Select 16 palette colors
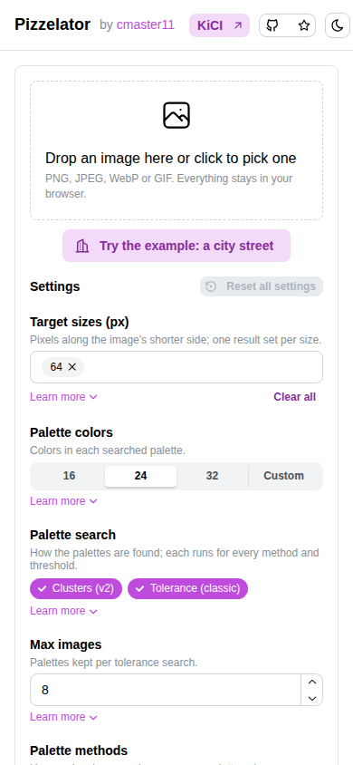Screen dimensions: 353x765 click(69, 476)
